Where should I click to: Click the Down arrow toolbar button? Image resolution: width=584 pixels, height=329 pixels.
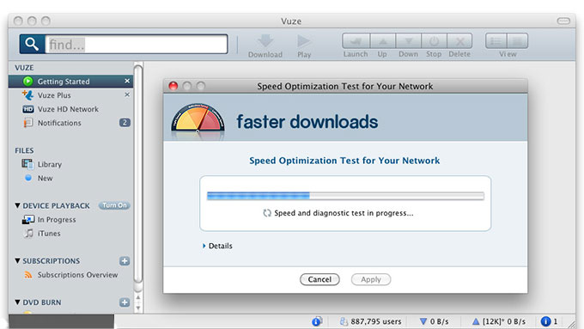click(x=408, y=41)
